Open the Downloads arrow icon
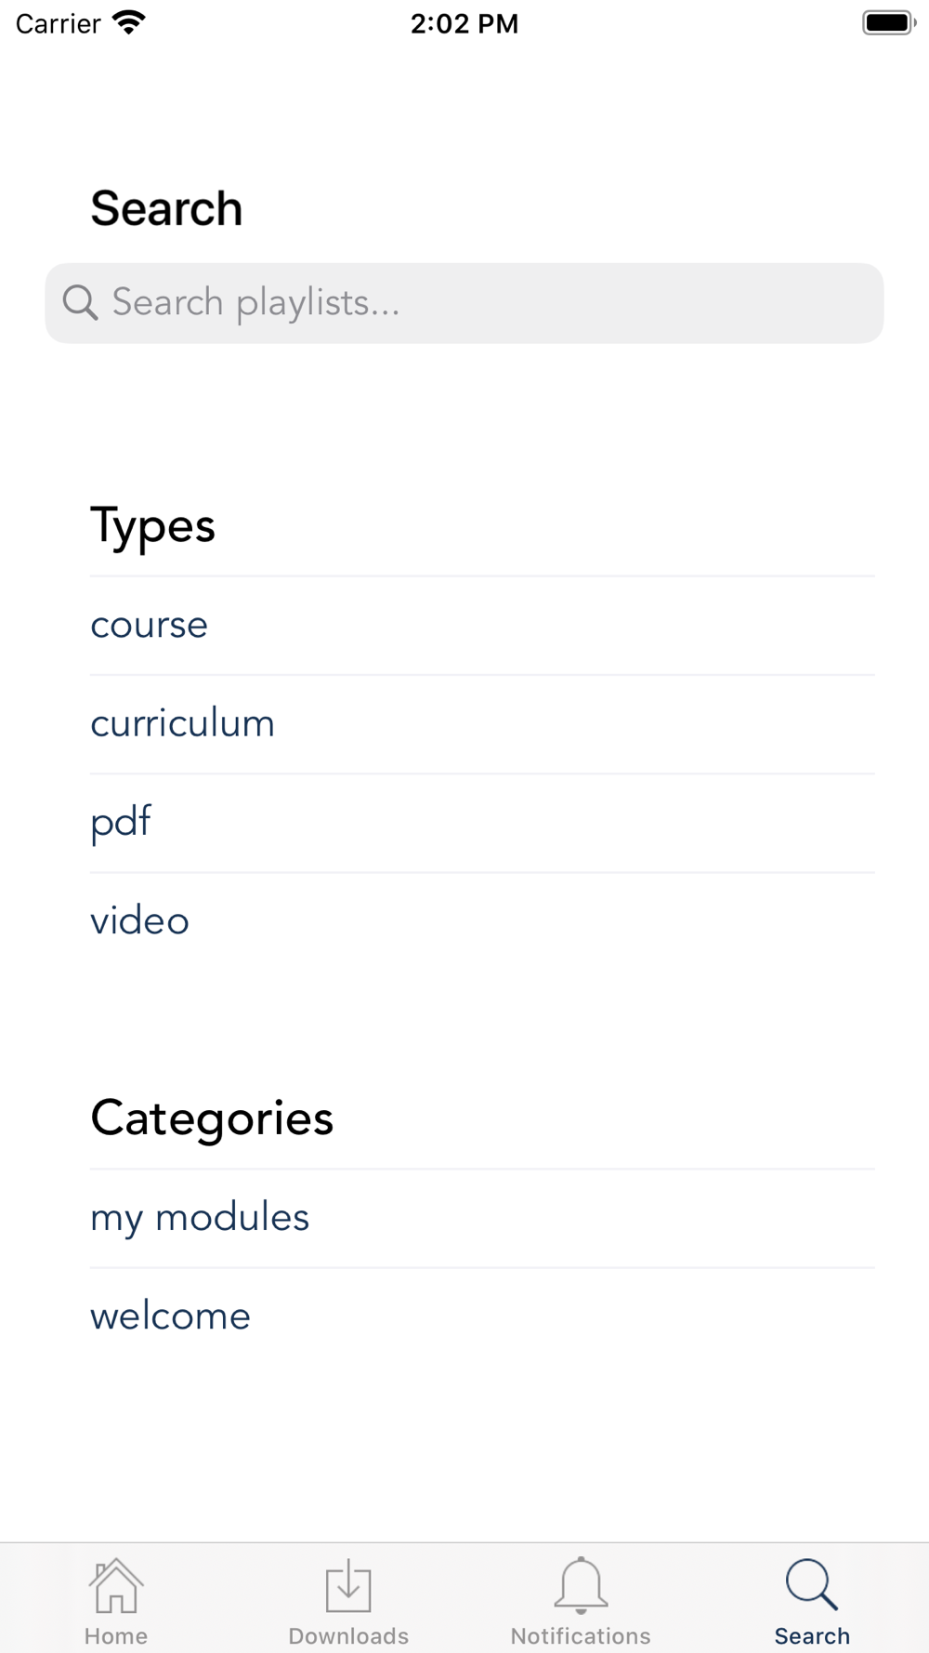 pos(348,1586)
